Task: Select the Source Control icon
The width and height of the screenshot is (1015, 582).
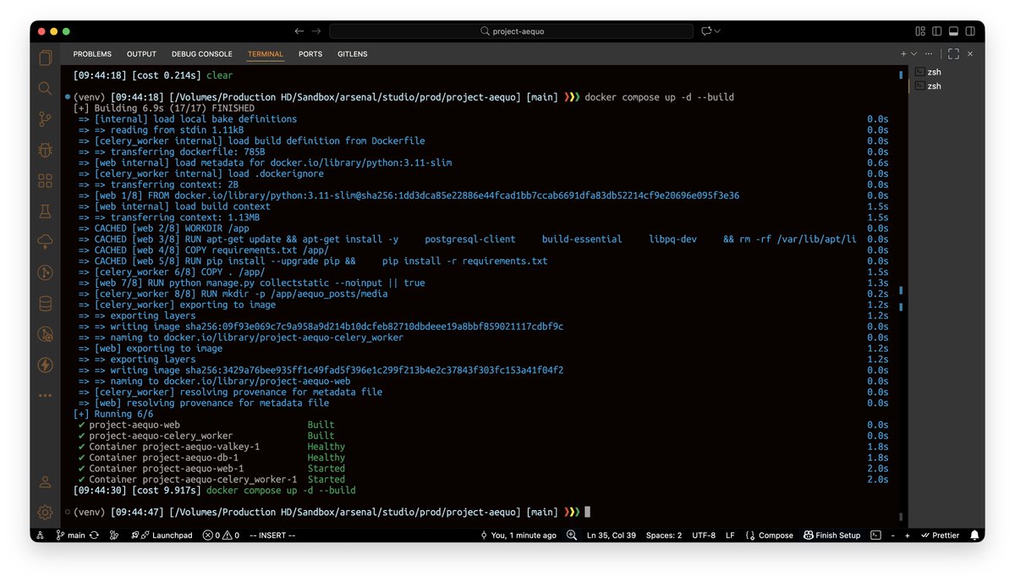Action: (x=44, y=118)
